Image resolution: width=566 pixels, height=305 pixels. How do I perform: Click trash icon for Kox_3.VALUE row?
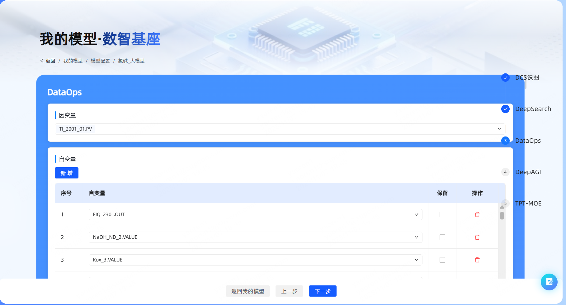point(477,260)
